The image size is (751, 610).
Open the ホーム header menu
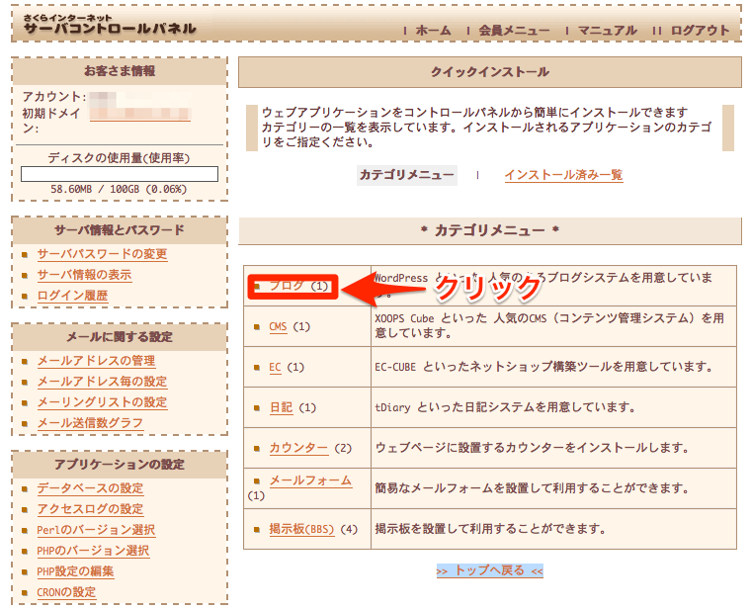[x=433, y=31]
